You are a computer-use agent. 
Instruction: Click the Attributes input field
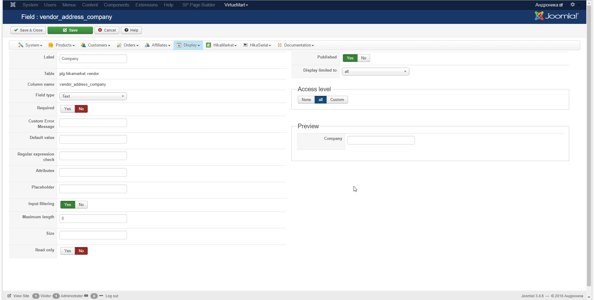[x=93, y=172]
